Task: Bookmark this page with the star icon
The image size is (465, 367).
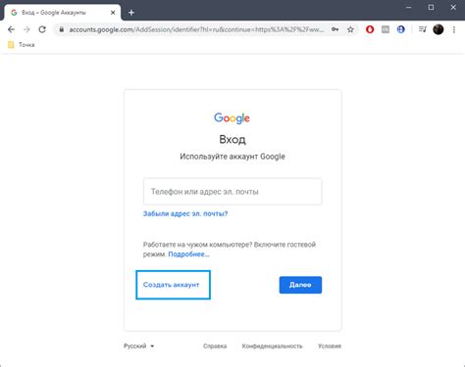Action: pos(350,29)
